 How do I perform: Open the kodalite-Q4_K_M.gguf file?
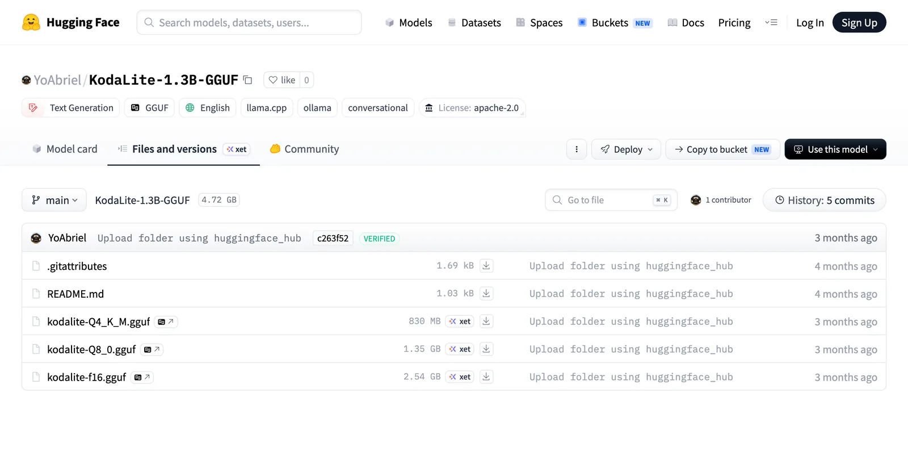(x=99, y=322)
